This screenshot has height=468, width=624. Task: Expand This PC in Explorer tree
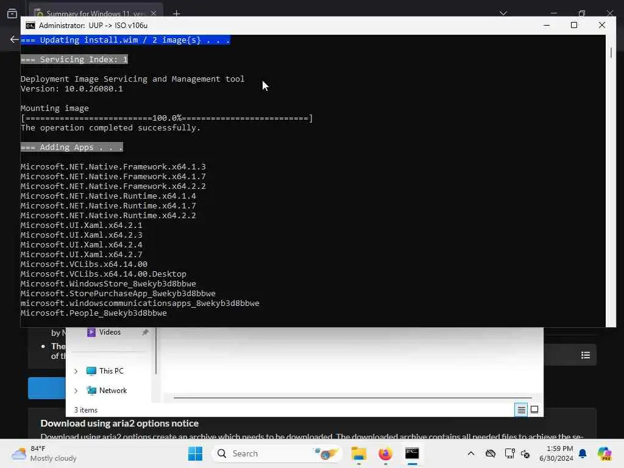pos(76,371)
